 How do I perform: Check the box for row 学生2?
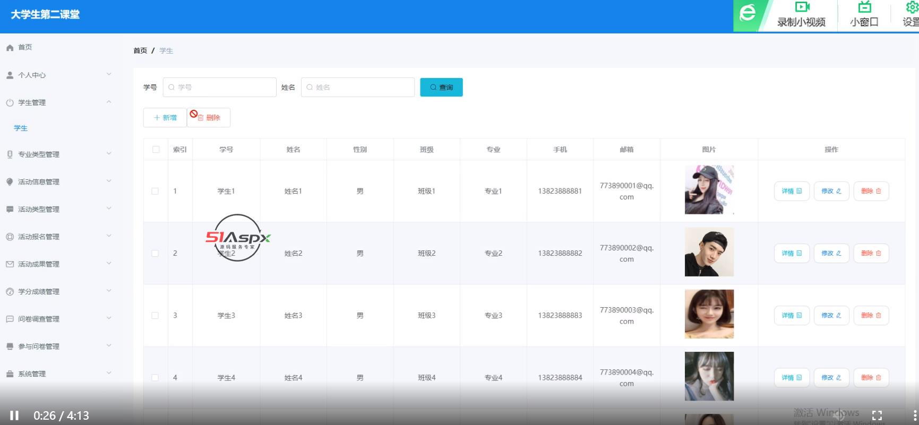155,253
